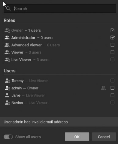Click the 'Tommy — Live Viewer' row text
This screenshot has height=144, width=118.
tap(30, 81)
